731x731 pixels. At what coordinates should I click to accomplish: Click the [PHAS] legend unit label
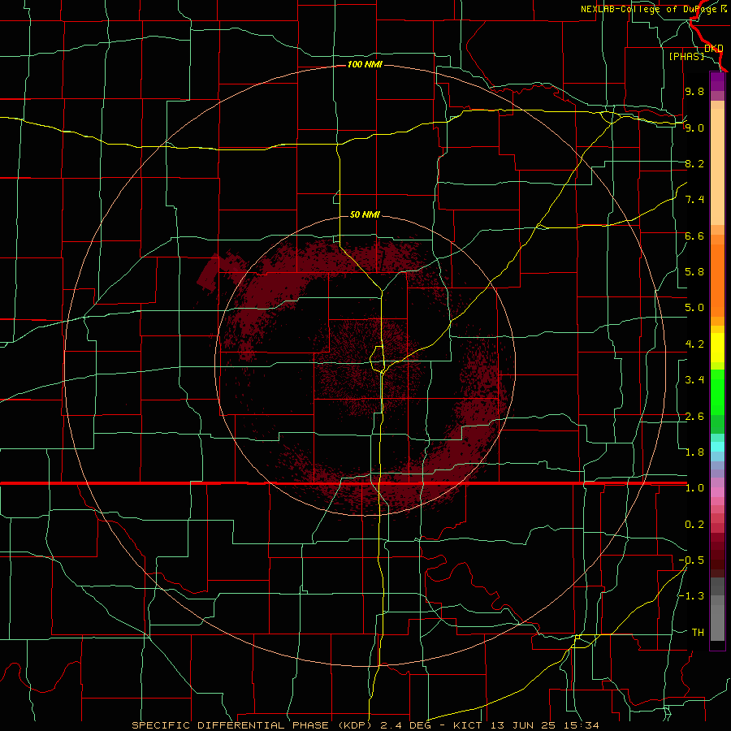tap(686, 56)
